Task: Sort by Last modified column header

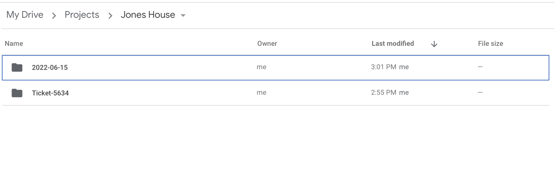Action: coord(392,44)
